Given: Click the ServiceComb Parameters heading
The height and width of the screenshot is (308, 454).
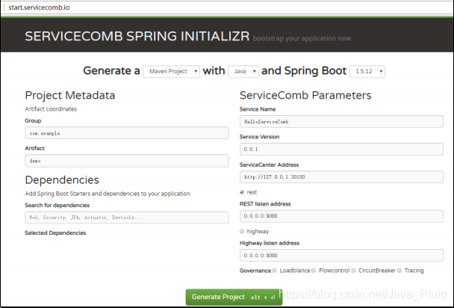Looking at the screenshot, I should click(305, 95).
